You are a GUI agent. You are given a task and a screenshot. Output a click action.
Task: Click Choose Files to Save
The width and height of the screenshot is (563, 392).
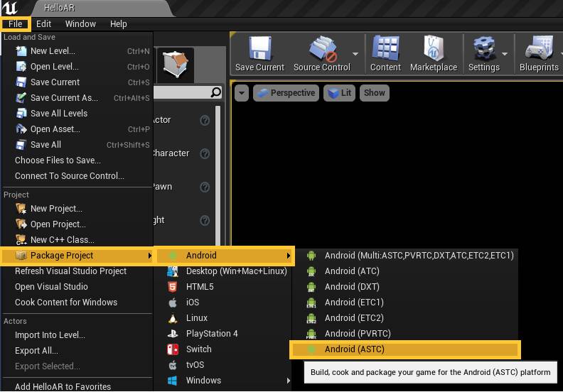[x=77, y=160]
